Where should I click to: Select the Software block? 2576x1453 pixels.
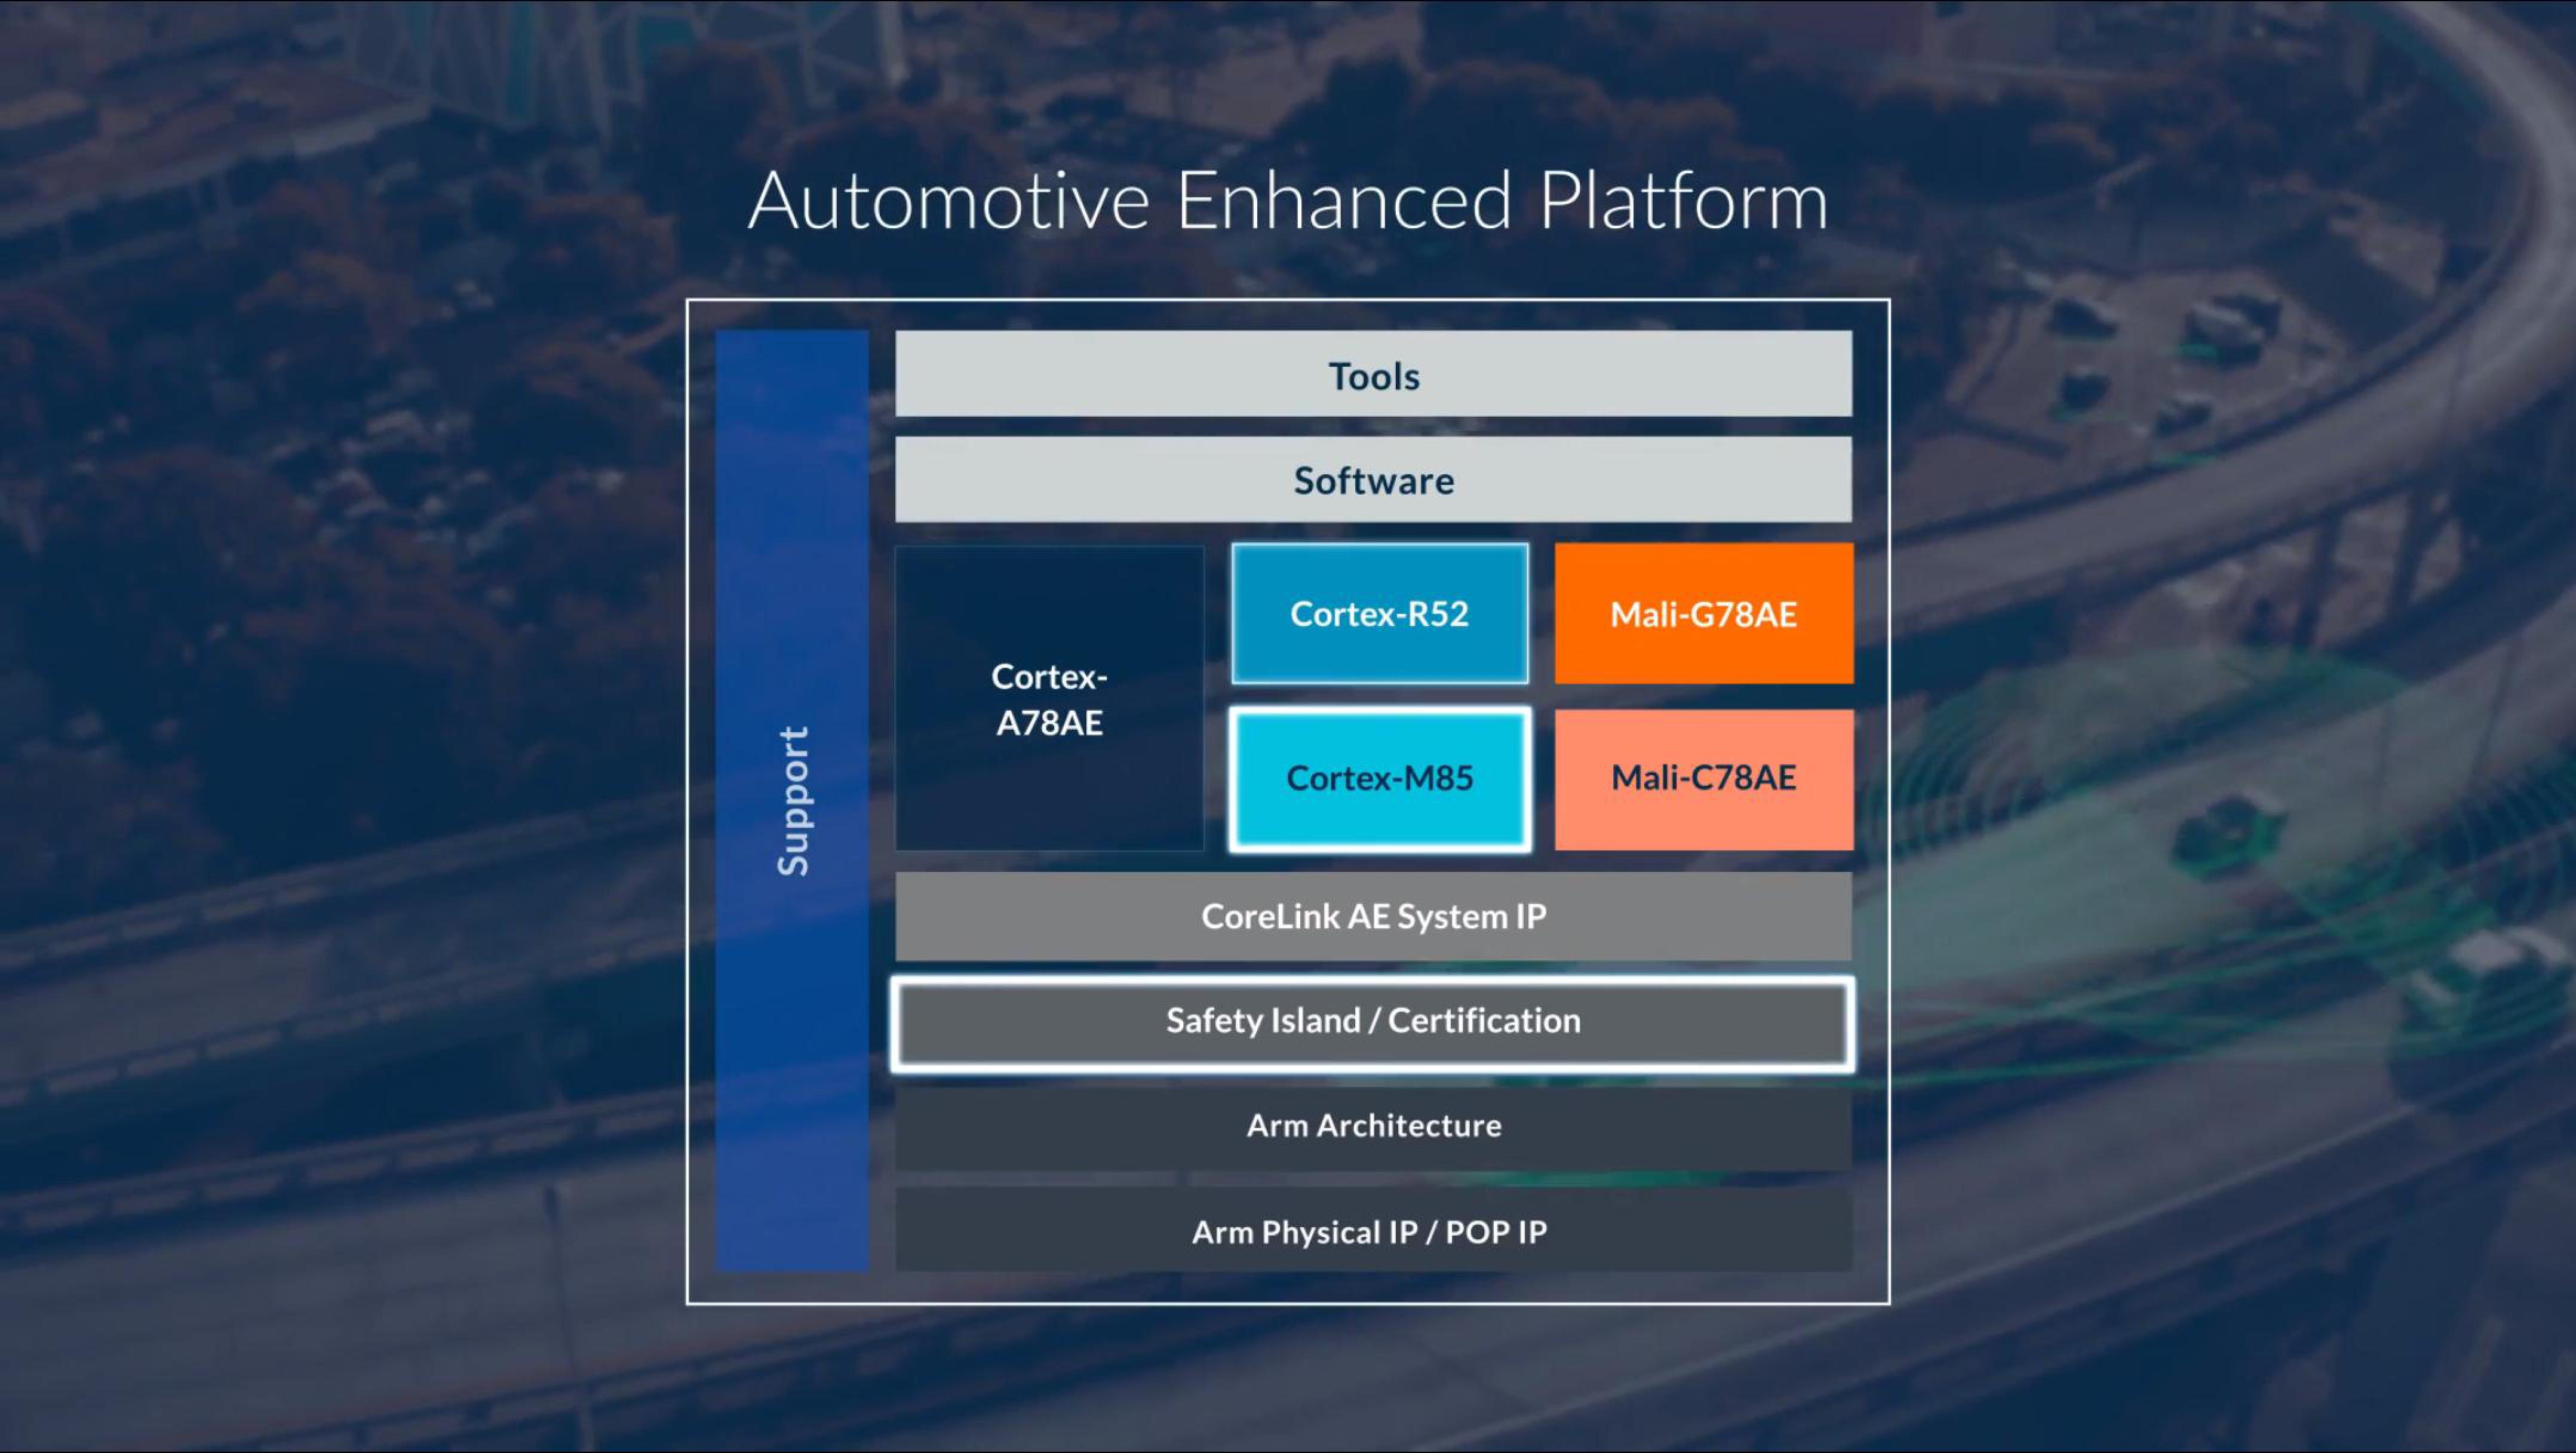point(1373,479)
